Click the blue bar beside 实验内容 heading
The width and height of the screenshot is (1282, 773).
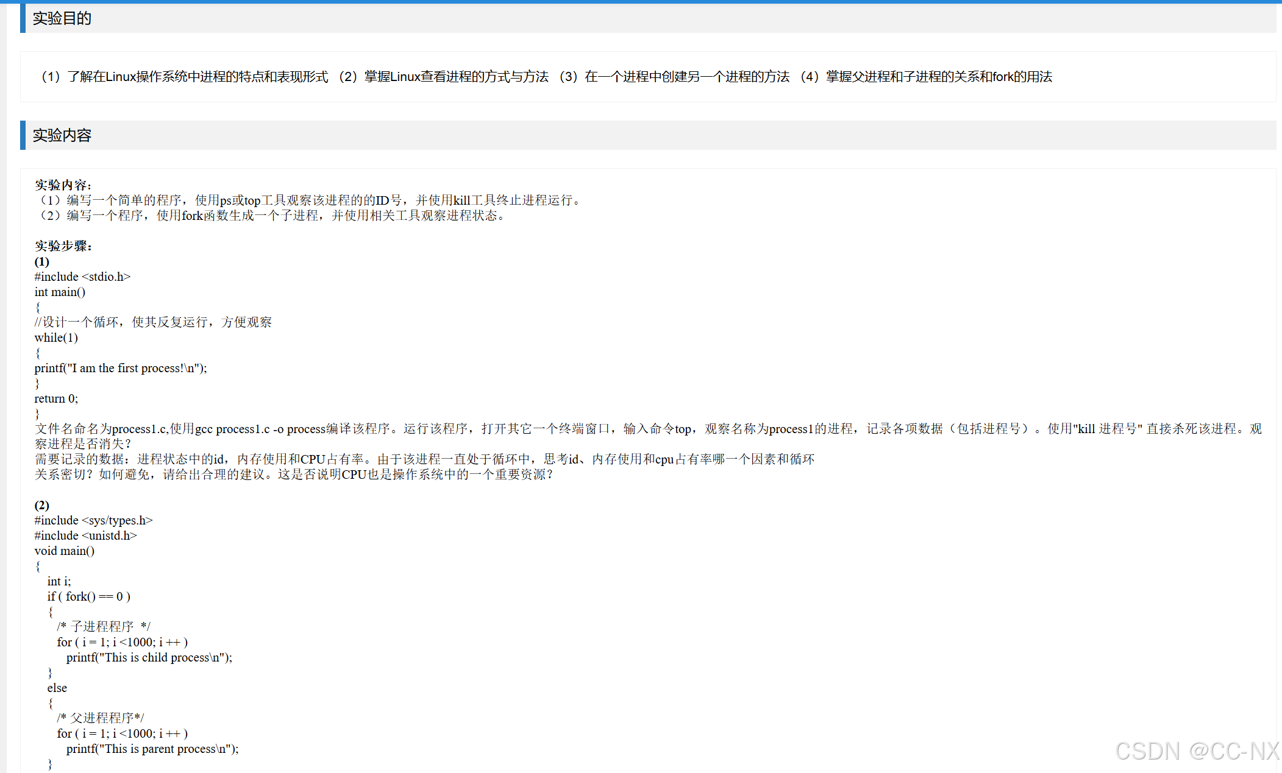23,135
